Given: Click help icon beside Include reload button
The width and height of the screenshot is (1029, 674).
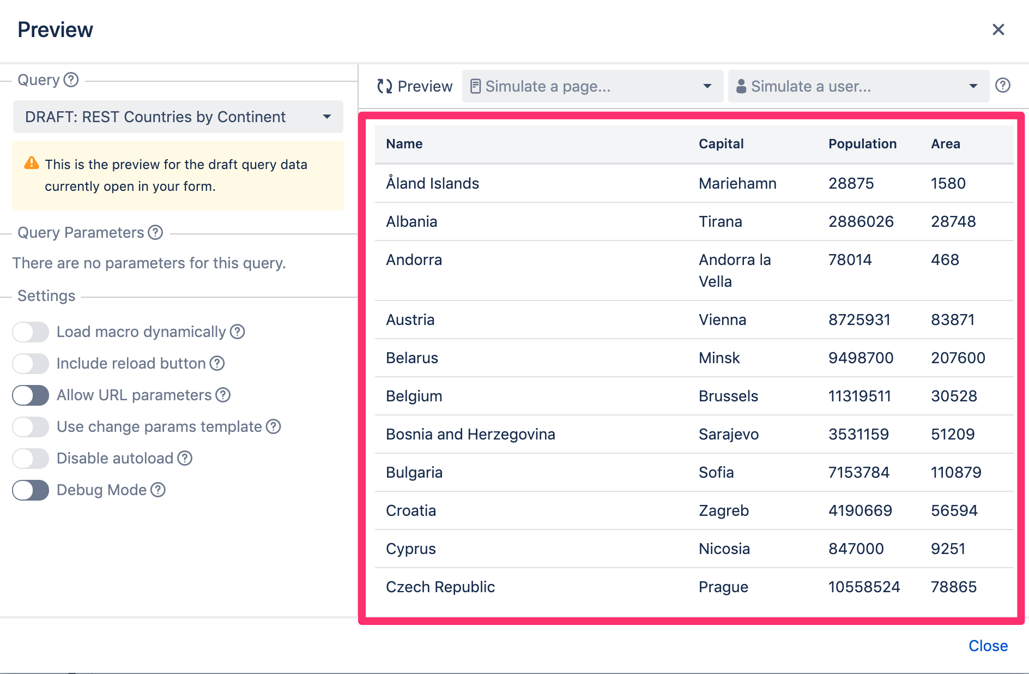Looking at the screenshot, I should (x=217, y=363).
